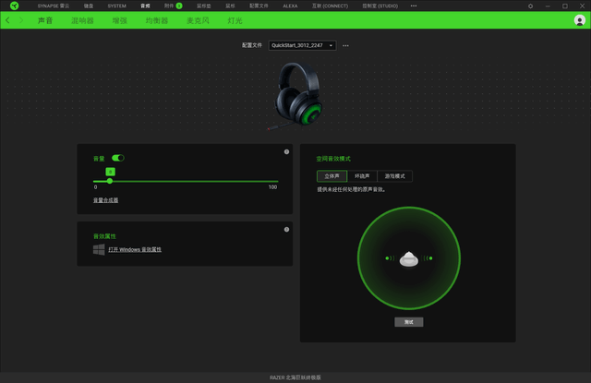591x383 pixels.
Task: Open the QuickStart_3012_2247 profile dropdown
Action: coord(302,45)
